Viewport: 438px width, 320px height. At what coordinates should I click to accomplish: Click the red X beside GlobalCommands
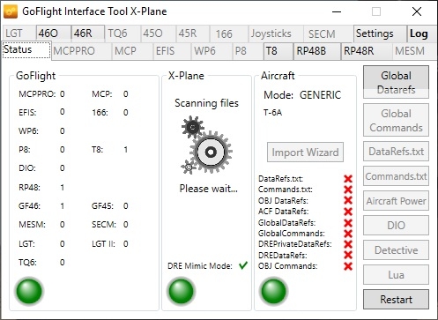click(x=348, y=234)
